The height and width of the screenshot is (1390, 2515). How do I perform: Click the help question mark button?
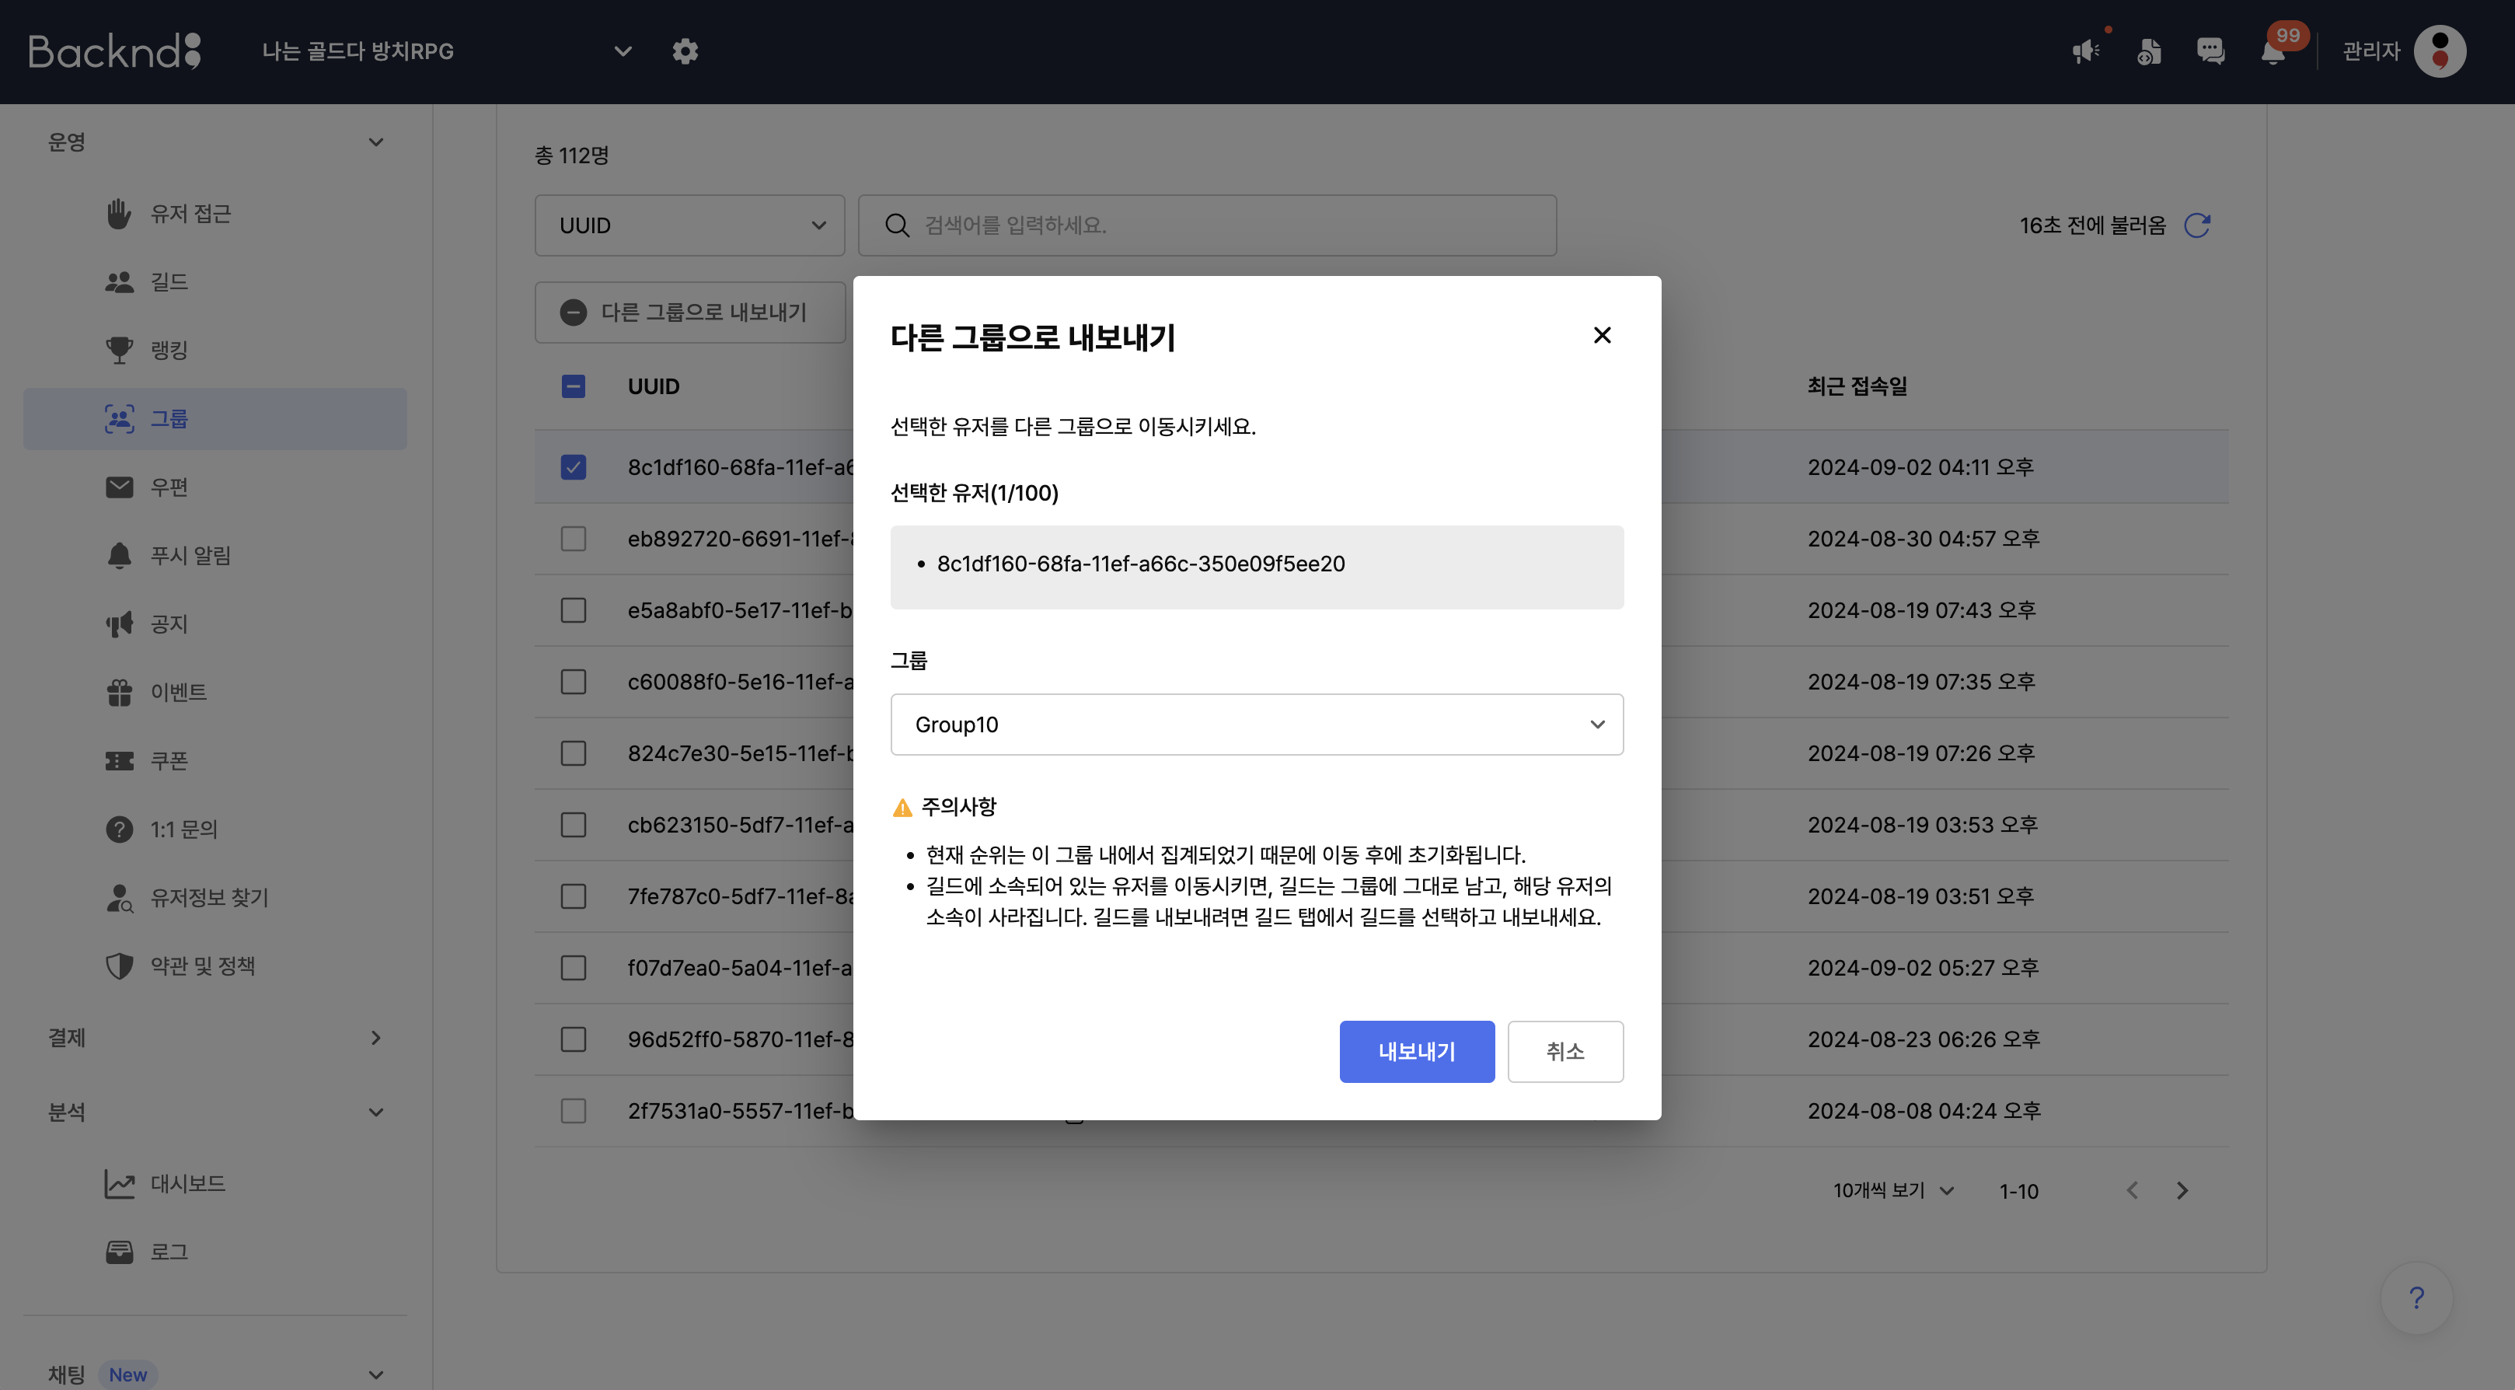tap(2416, 1298)
